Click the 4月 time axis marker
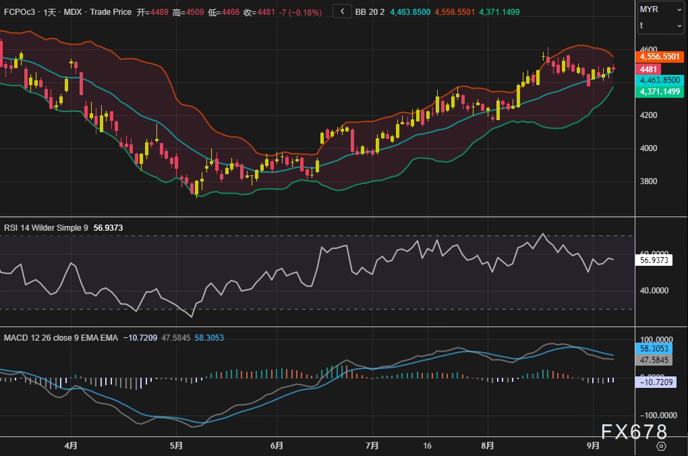 pos(71,446)
